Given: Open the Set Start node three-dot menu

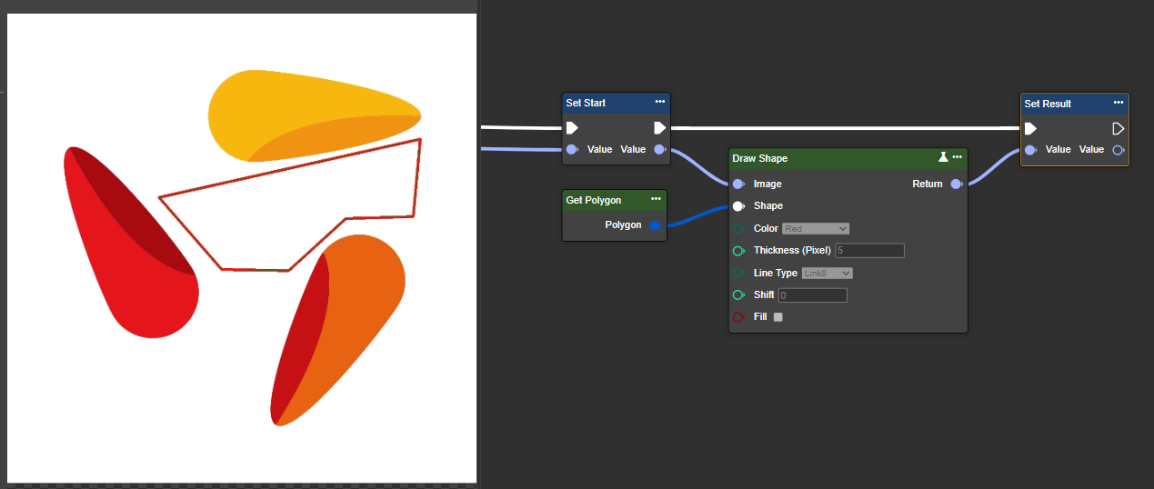Looking at the screenshot, I should 659,102.
